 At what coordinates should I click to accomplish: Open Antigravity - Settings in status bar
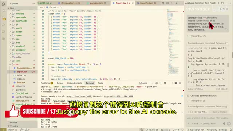(x=217, y=130)
